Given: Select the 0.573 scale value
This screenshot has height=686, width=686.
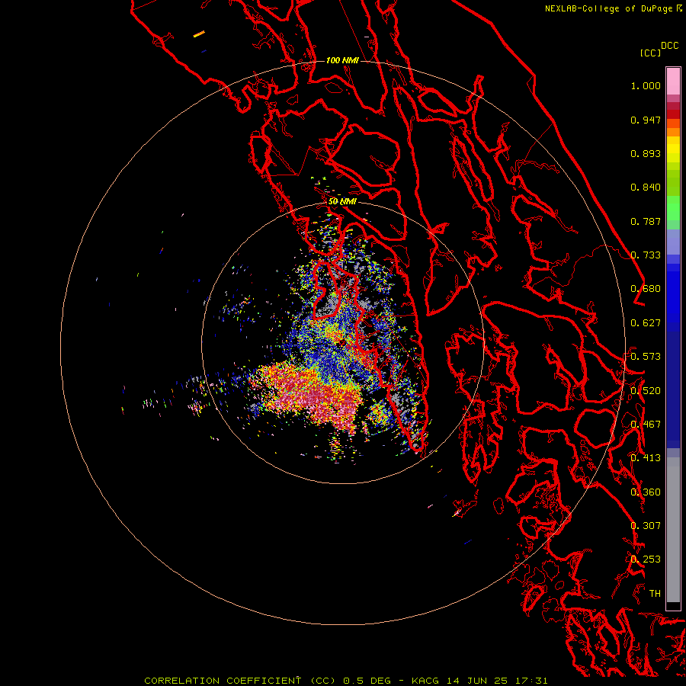Looking at the screenshot, I should 646,357.
